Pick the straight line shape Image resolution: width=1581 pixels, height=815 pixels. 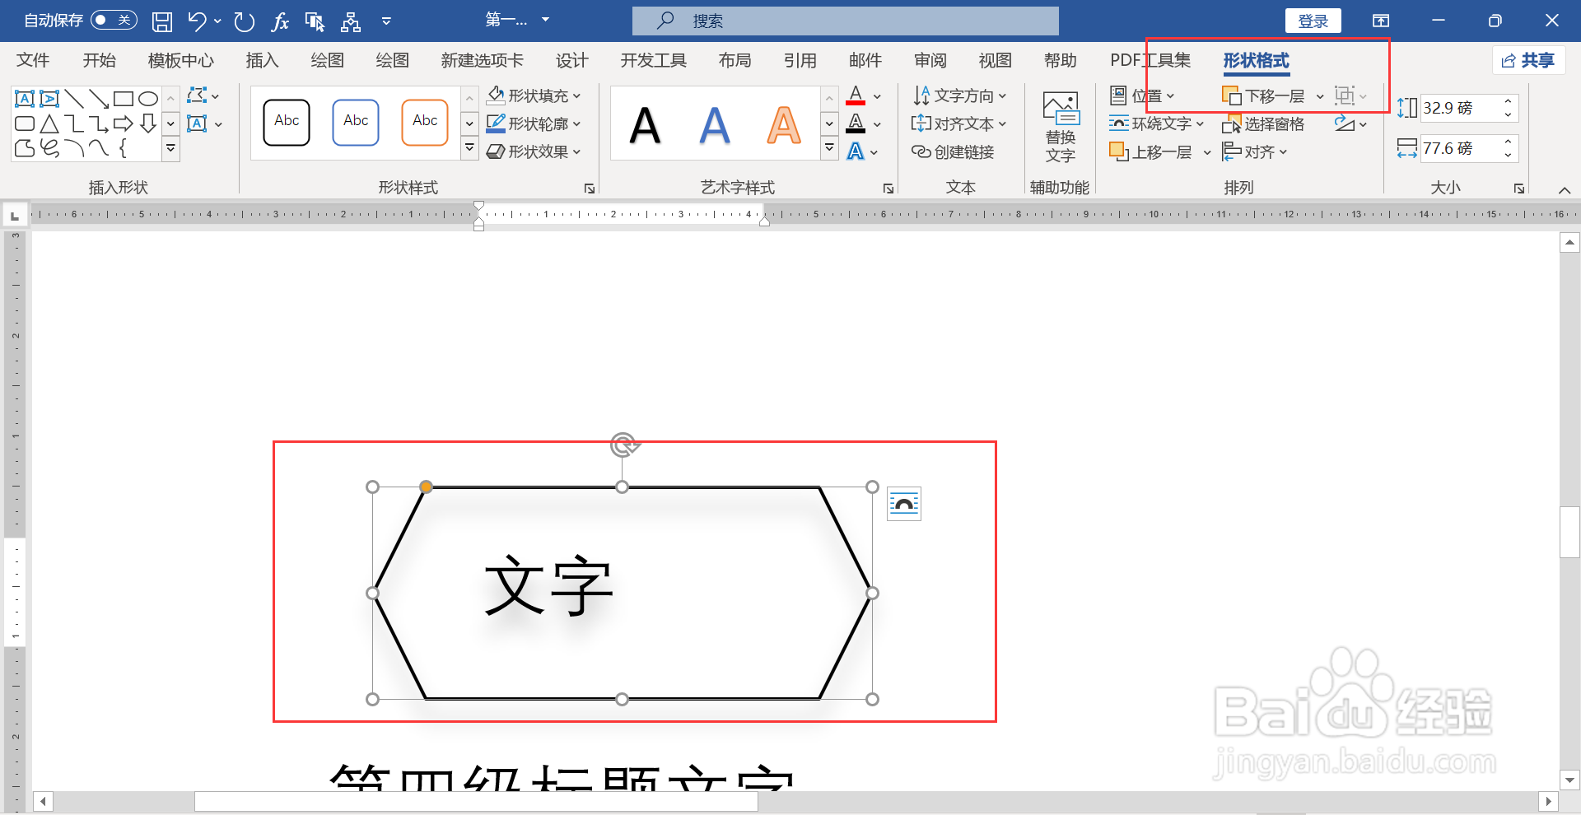[74, 100]
